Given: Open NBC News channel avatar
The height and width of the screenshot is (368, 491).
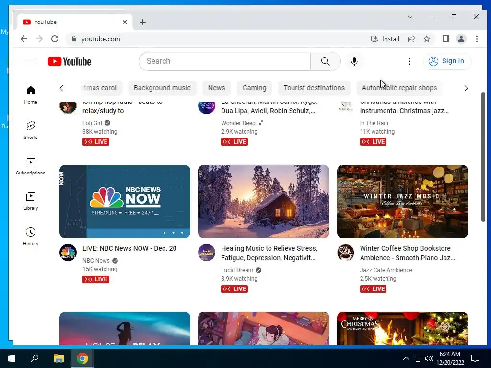Looking at the screenshot, I should point(68,252).
